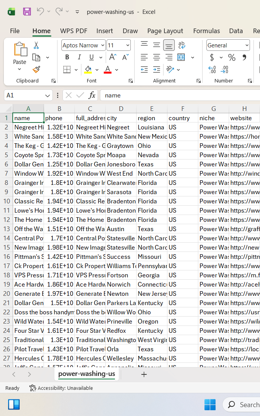Open Alignment settings dialog launcher
The width and height of the screenshot is (260, 416).
(x=198, y=81)
